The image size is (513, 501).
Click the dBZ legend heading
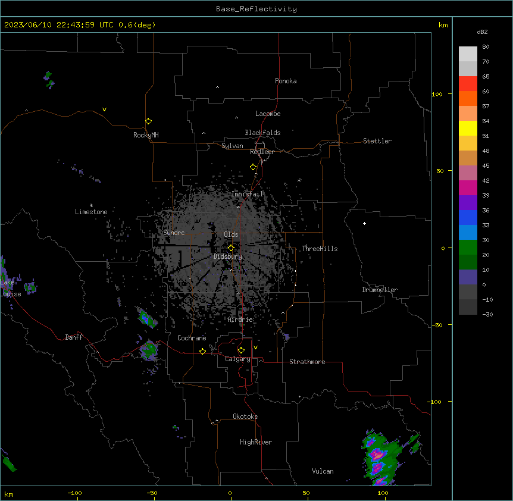point(482,32)
